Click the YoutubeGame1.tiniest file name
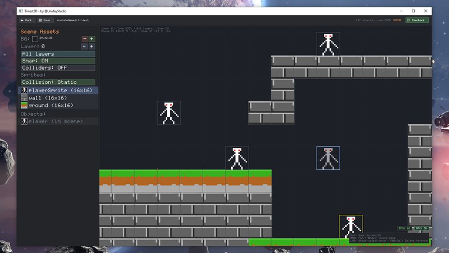449x253 pixels. click(x=72, y=20)
